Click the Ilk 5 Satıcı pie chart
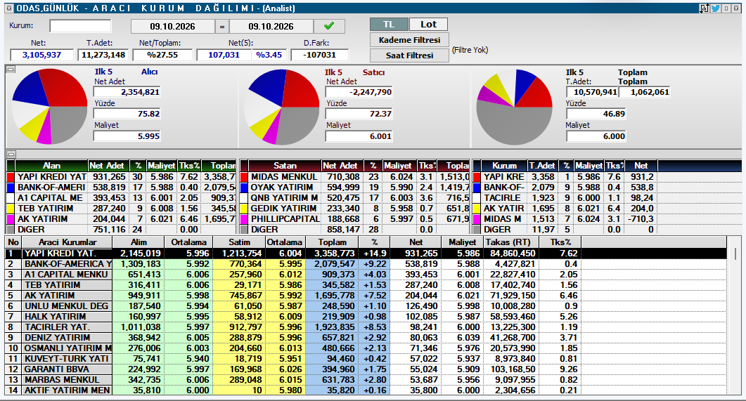Screen dimensions: 746x401 282,107
